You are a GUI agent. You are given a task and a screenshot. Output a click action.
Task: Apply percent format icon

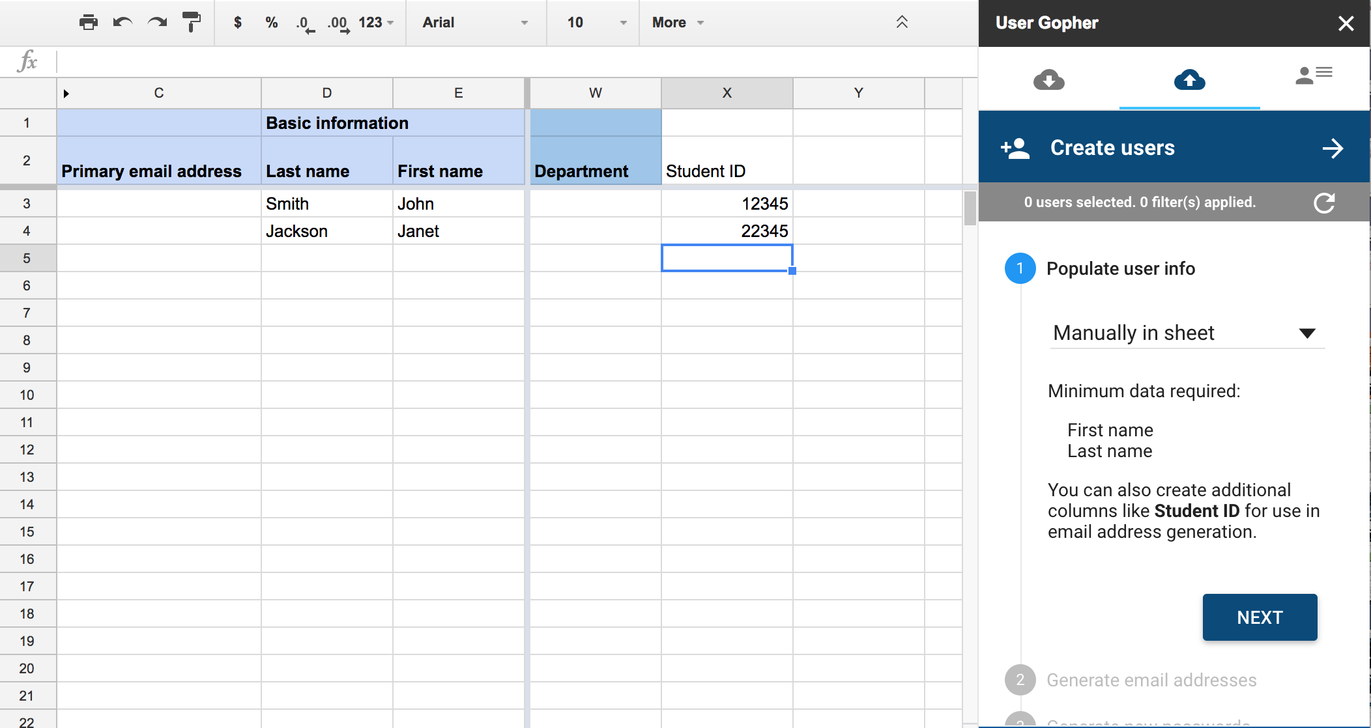[272, 23]
